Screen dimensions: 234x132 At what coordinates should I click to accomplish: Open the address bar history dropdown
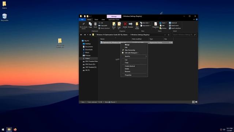(165, 35)
